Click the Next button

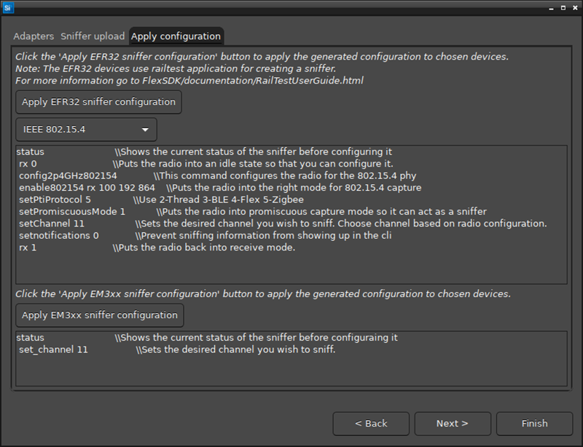tap(452, 423)
